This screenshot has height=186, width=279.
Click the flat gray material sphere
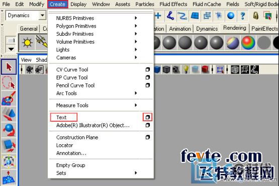tap(264, 43)
